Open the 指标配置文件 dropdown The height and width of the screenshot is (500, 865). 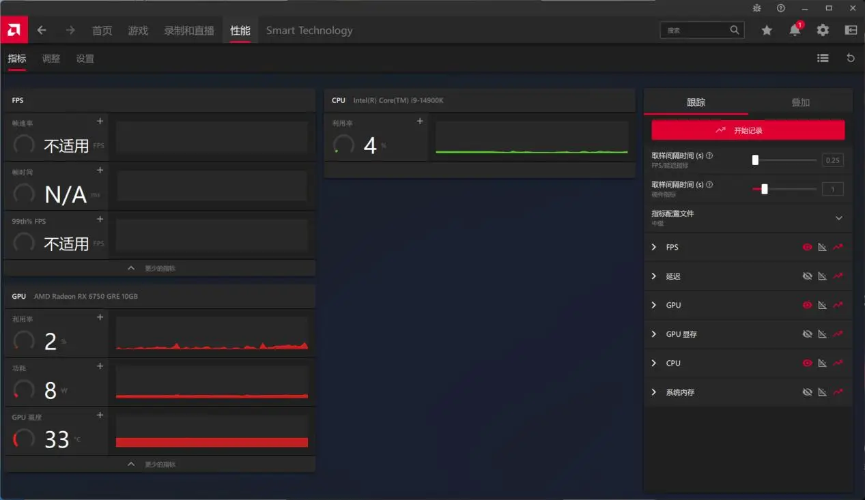[839, 218]
